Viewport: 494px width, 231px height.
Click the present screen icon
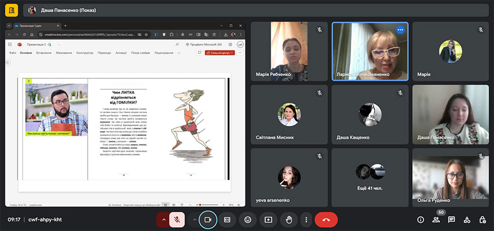(268, 220)
